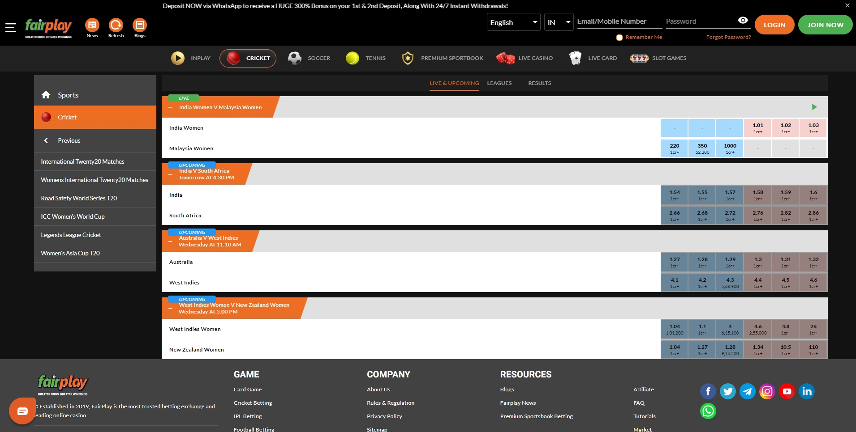856x432 pixels.
Task: Open the Blogs icon in header
Action: click(x=140, y=25)
